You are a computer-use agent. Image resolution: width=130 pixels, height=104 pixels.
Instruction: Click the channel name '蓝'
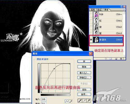coord(100,33)
